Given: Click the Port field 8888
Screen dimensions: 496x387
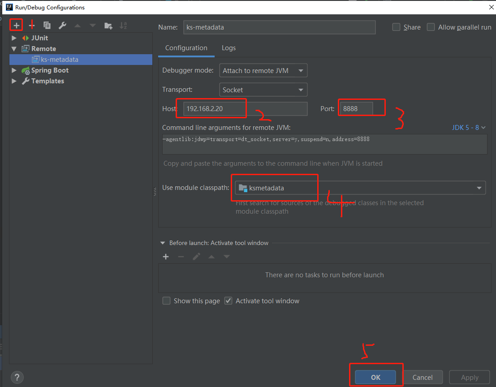Looking at the screenshot, I should 356,109.
